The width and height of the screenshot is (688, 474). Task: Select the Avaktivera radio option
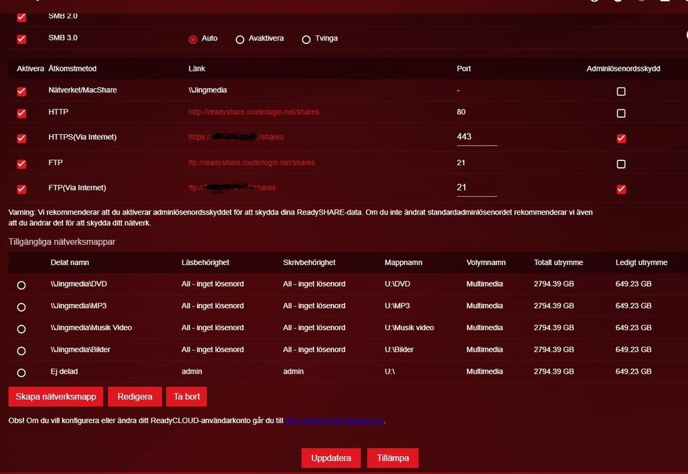pos(240,39)
